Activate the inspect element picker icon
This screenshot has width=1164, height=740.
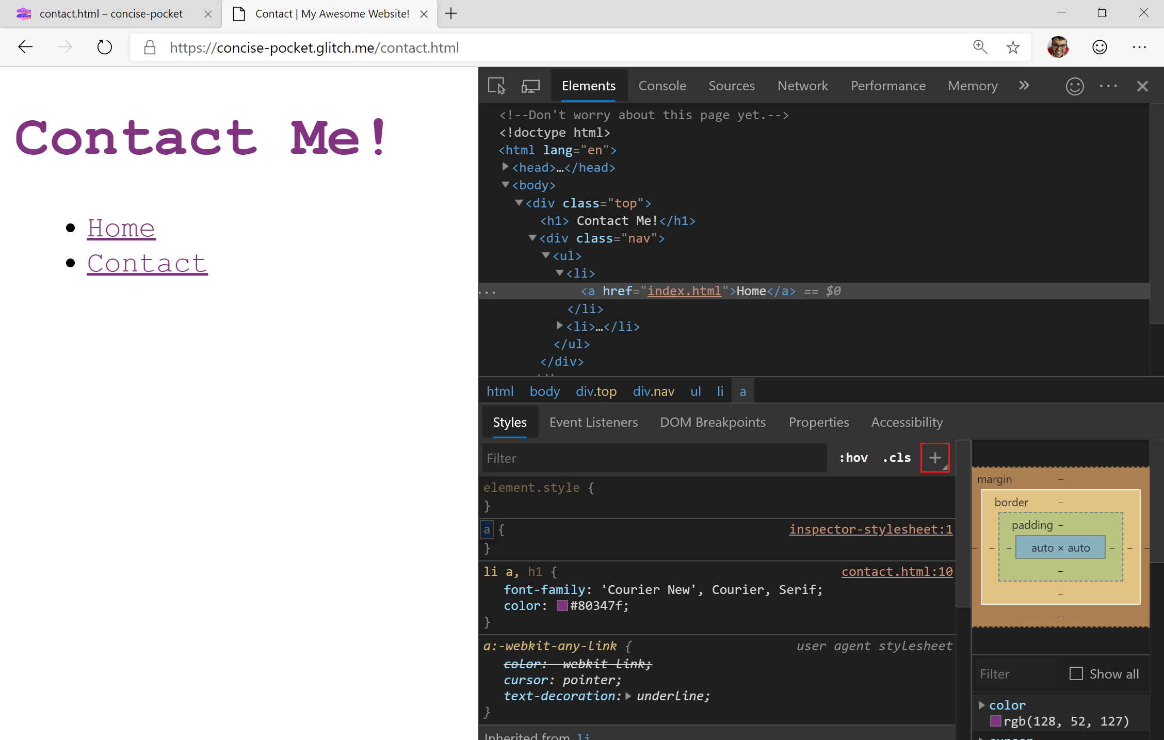coord(496,86)
